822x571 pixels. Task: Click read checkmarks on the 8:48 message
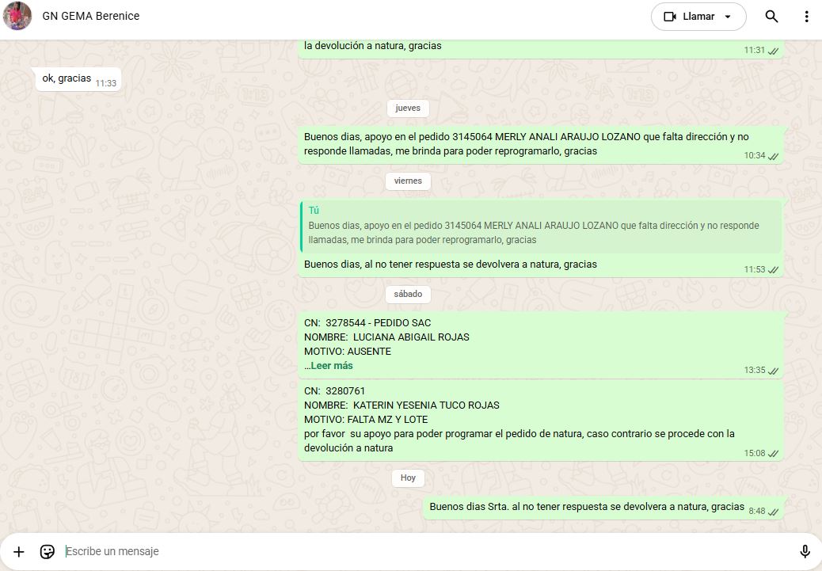point(774,512)
